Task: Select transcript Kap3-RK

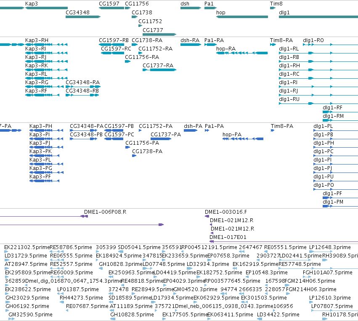Action: point(46,70)
